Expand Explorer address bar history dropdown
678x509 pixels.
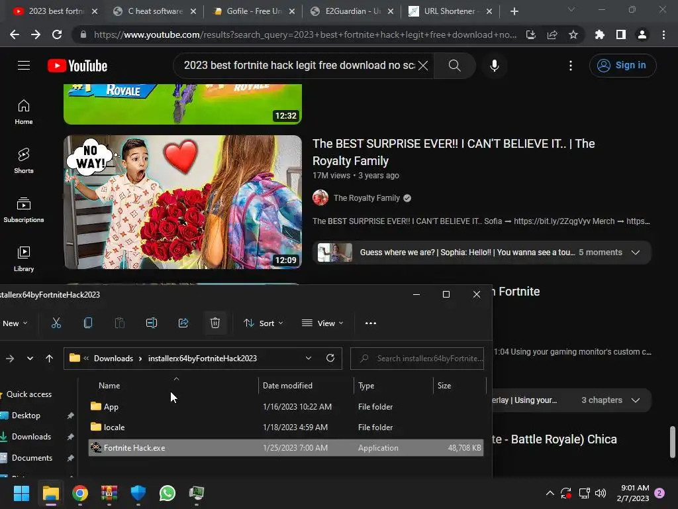[x=309, y=358]
